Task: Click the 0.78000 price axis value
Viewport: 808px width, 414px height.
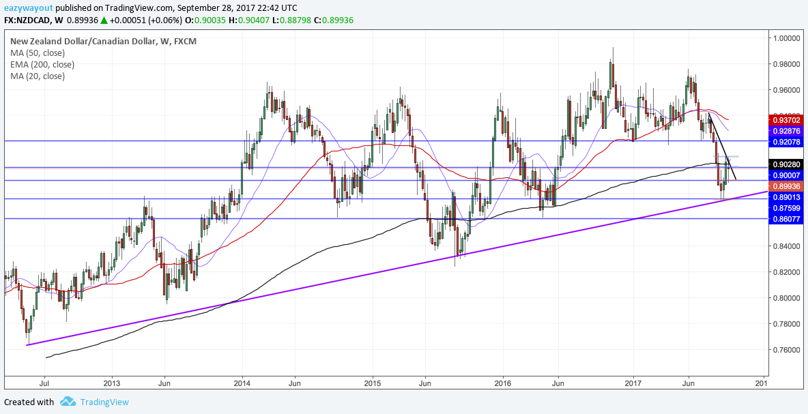Action: point(786,324)
